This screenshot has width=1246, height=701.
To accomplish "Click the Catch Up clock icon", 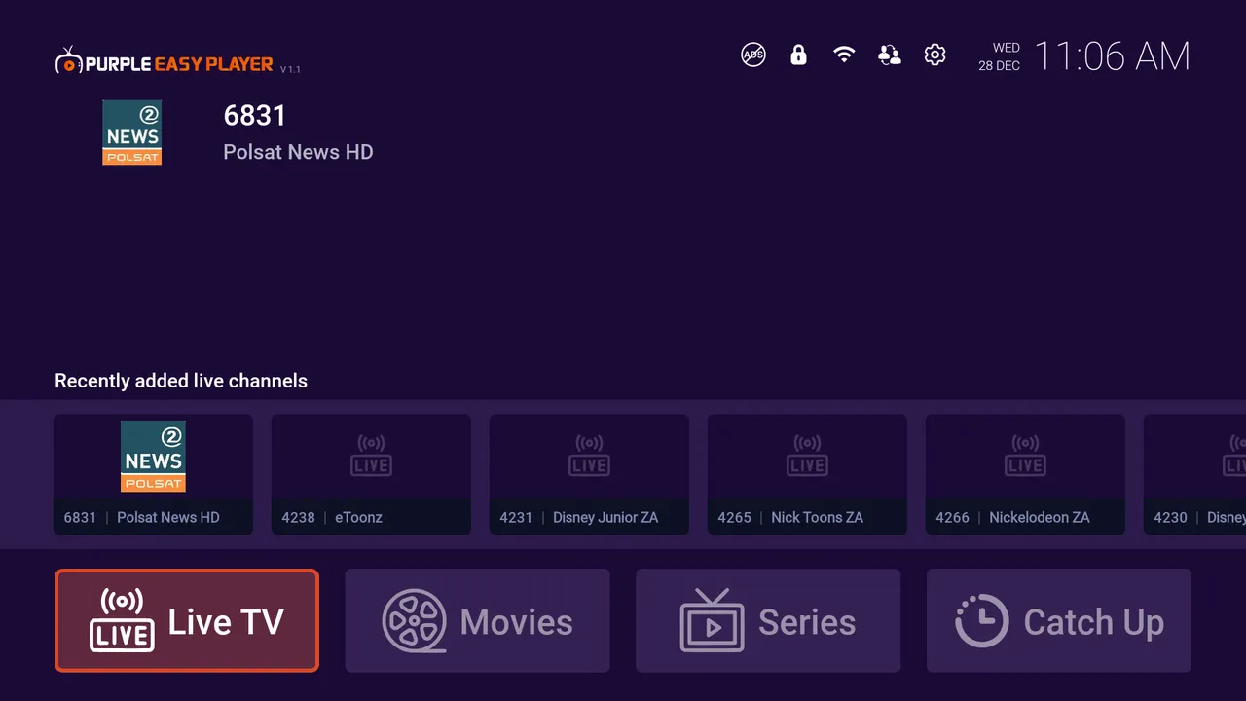I will click(981, 620).
